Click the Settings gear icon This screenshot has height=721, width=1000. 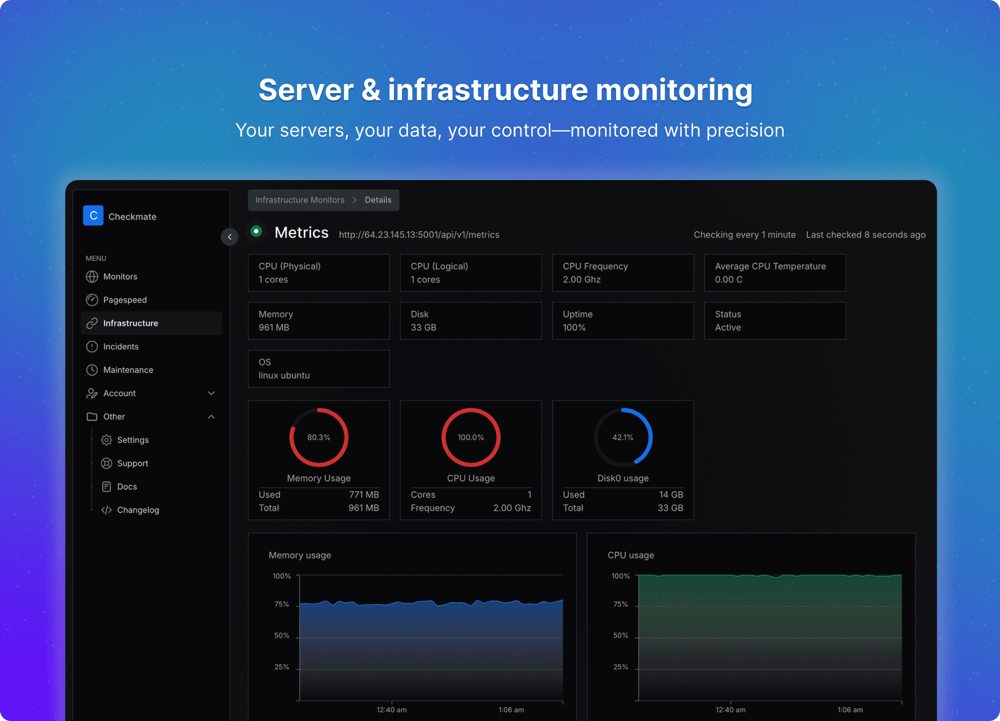point(107,440)
